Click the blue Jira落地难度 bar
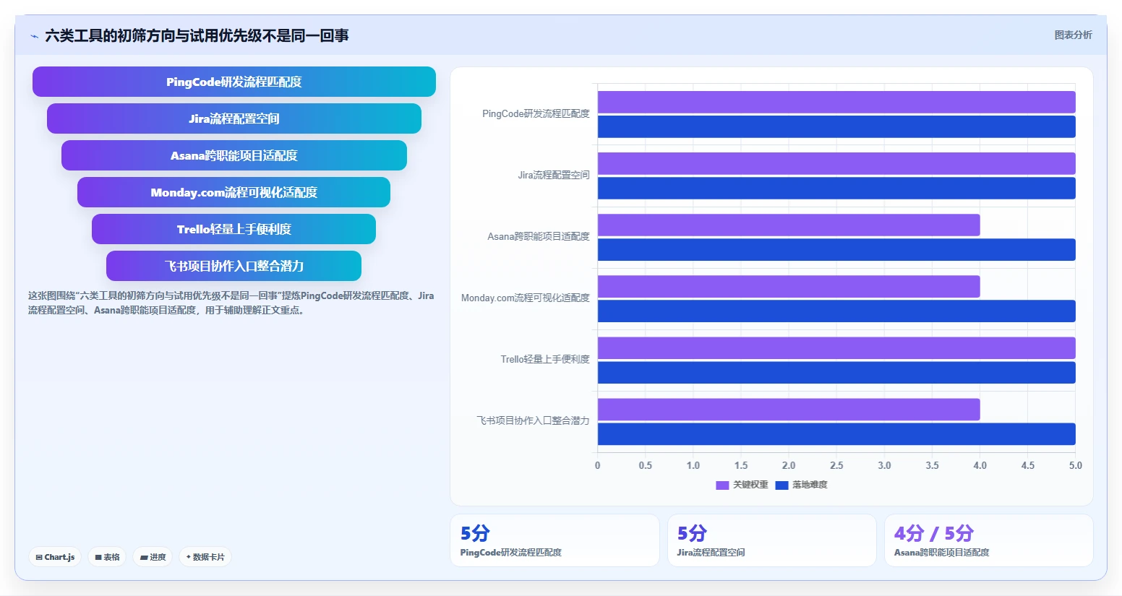Viewport: 1122px width, 596px height. point(836,188)
